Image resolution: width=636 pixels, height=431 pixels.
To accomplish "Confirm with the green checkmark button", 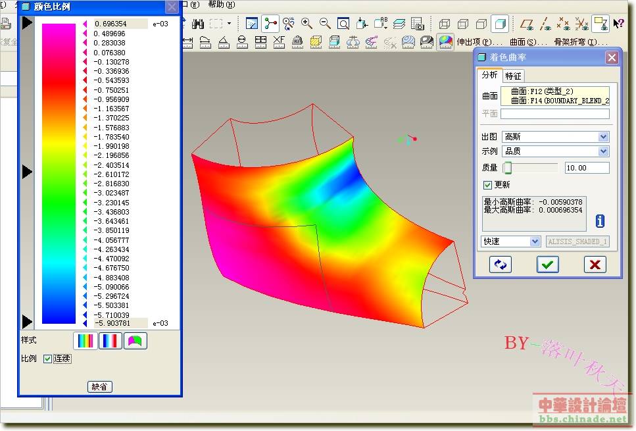I will [548, 265].
